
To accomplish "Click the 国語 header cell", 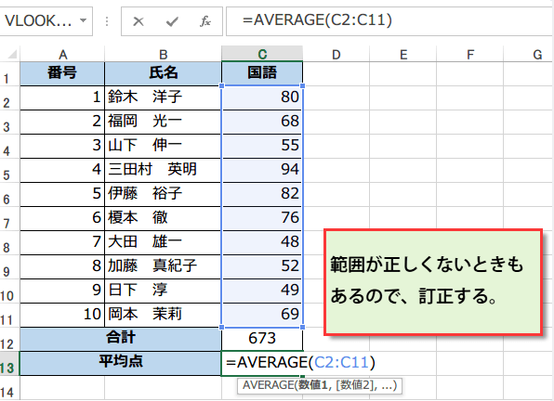I will point(262,73).
